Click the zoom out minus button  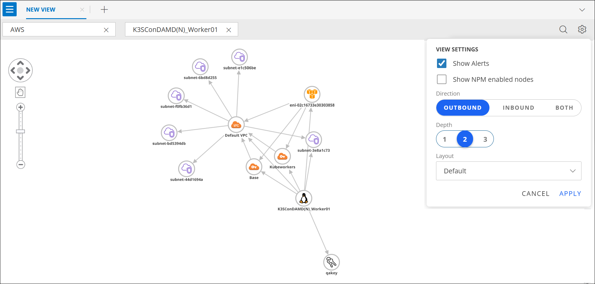pyautogui.click(x=21, y=165)
